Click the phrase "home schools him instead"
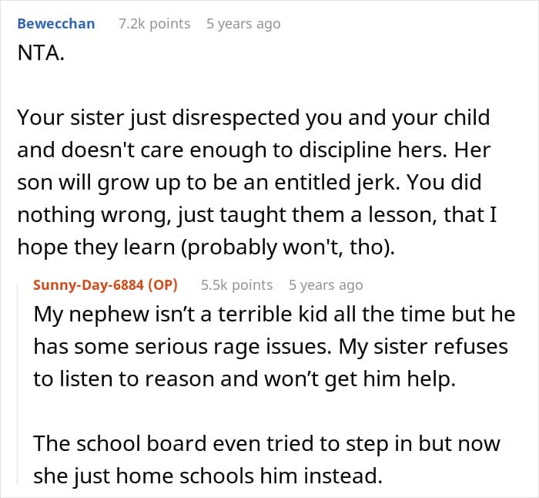This screenshot has width=539, height=498. 278,476
